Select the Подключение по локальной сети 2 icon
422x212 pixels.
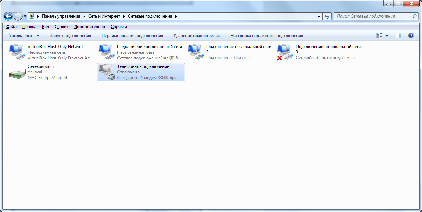pyautogui.click(x=196, y=52)
